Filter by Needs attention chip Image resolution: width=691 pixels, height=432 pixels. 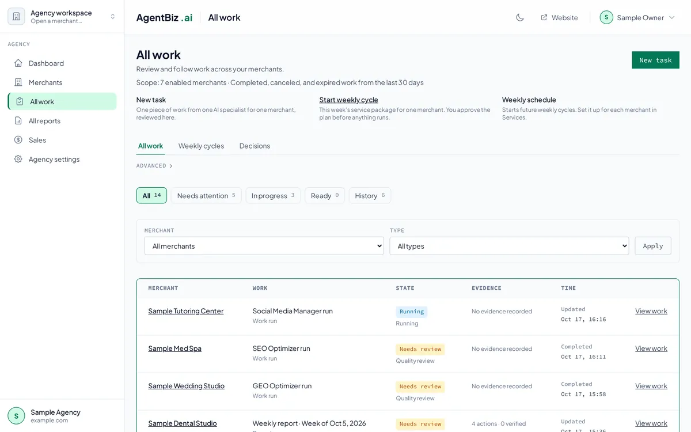coord(206,195)
